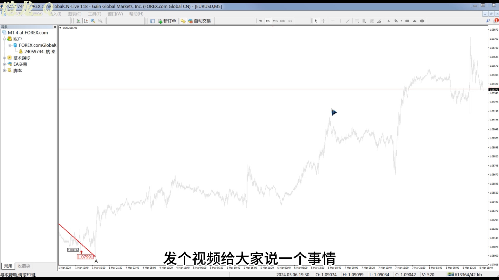Expand the EA交易 tree node
The image size is (499, 280).
coord(4,64)
